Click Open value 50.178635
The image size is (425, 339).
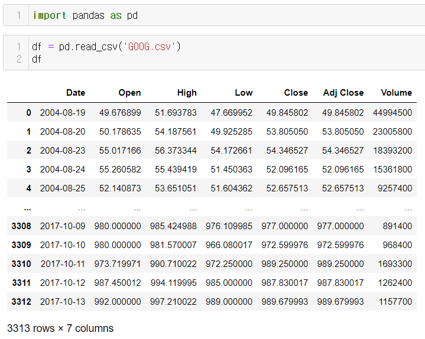(x=120, y=132)
